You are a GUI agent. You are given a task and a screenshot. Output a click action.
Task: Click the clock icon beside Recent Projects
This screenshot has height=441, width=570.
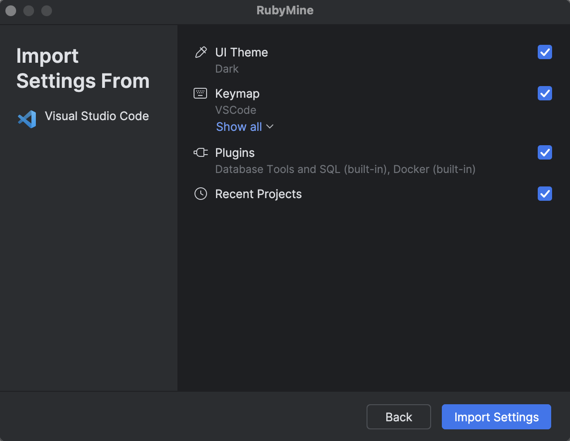click(200, 194)
